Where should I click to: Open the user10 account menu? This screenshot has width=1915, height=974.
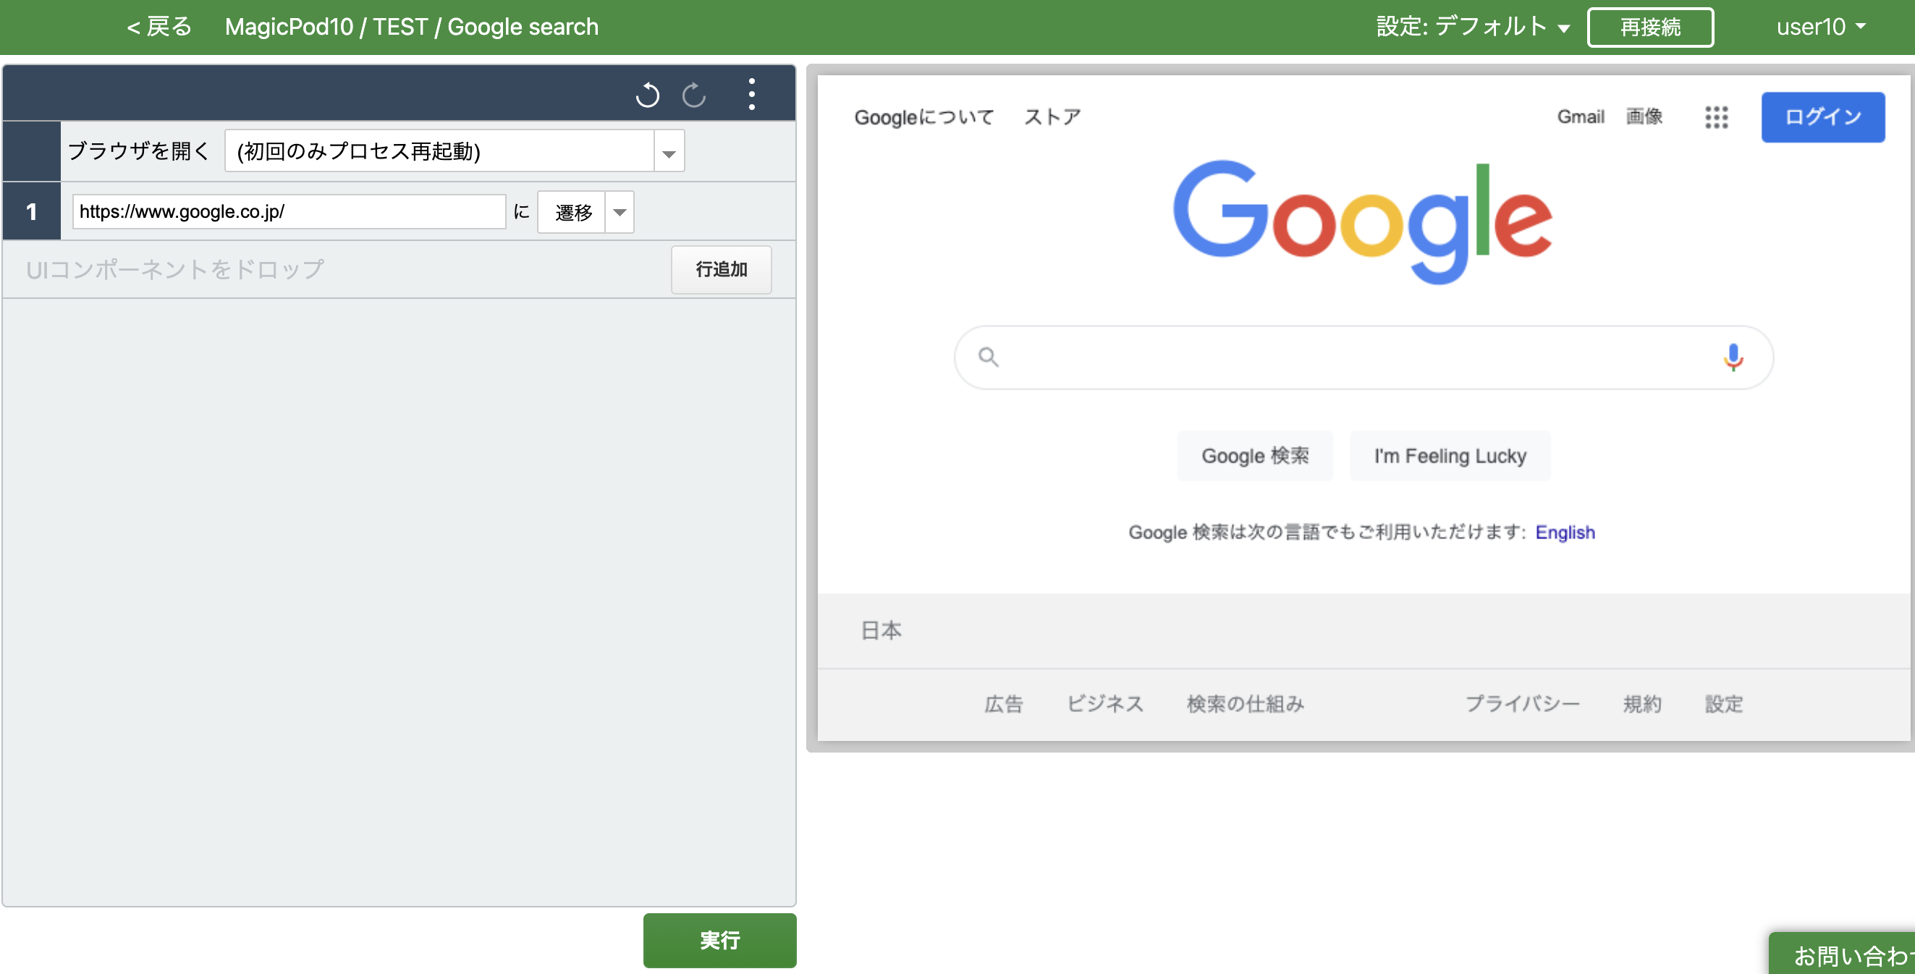tap(1821, 27)
